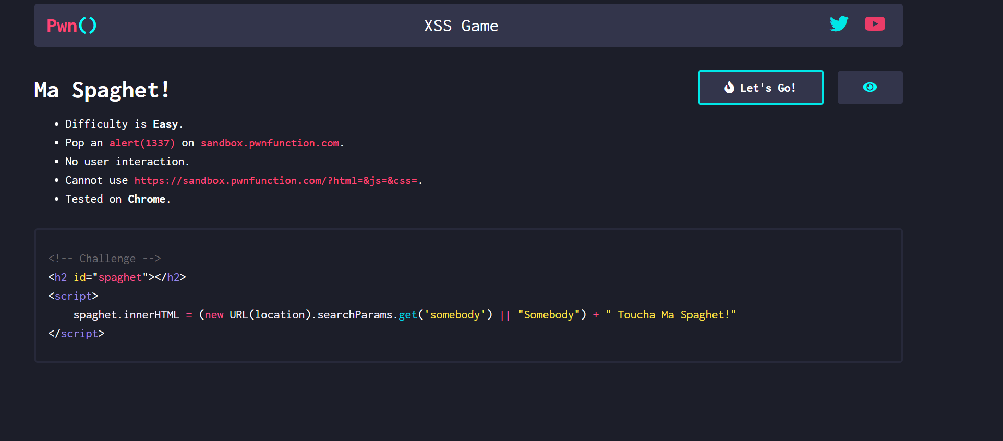The width and height of the screenshot is (1003, 441).
Task: Click the Challenge comment line in code
Action: 104,259
